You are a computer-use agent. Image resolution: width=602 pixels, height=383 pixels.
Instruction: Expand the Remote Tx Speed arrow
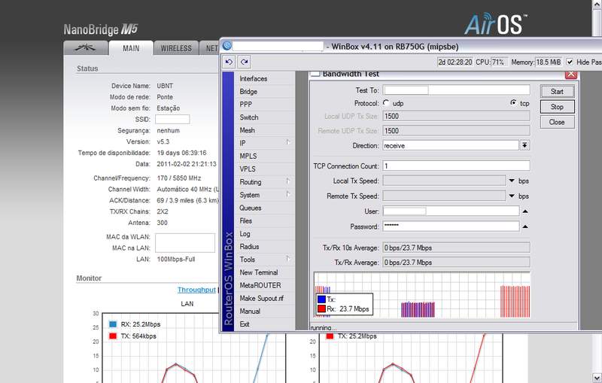(512, 196)
